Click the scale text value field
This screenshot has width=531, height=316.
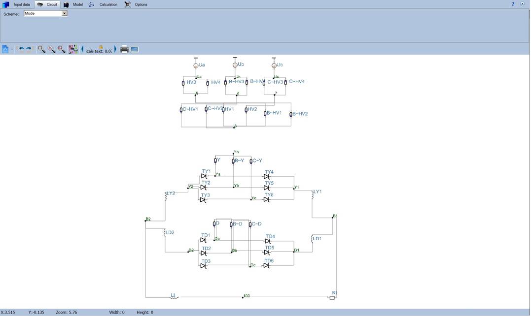pyautogui.click(x=99, y=51)
